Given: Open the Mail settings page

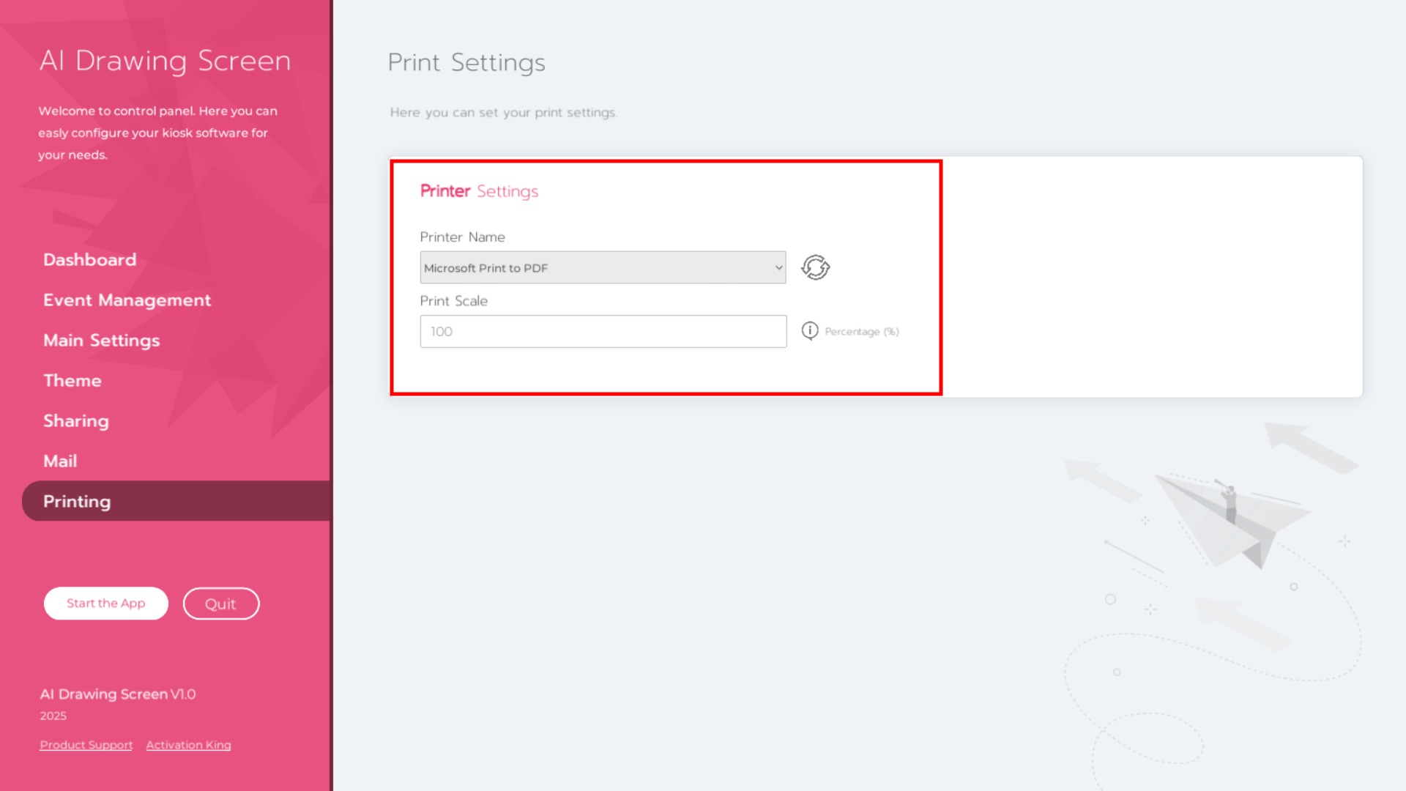Looking at the screenshot, I should coord(60,461).
